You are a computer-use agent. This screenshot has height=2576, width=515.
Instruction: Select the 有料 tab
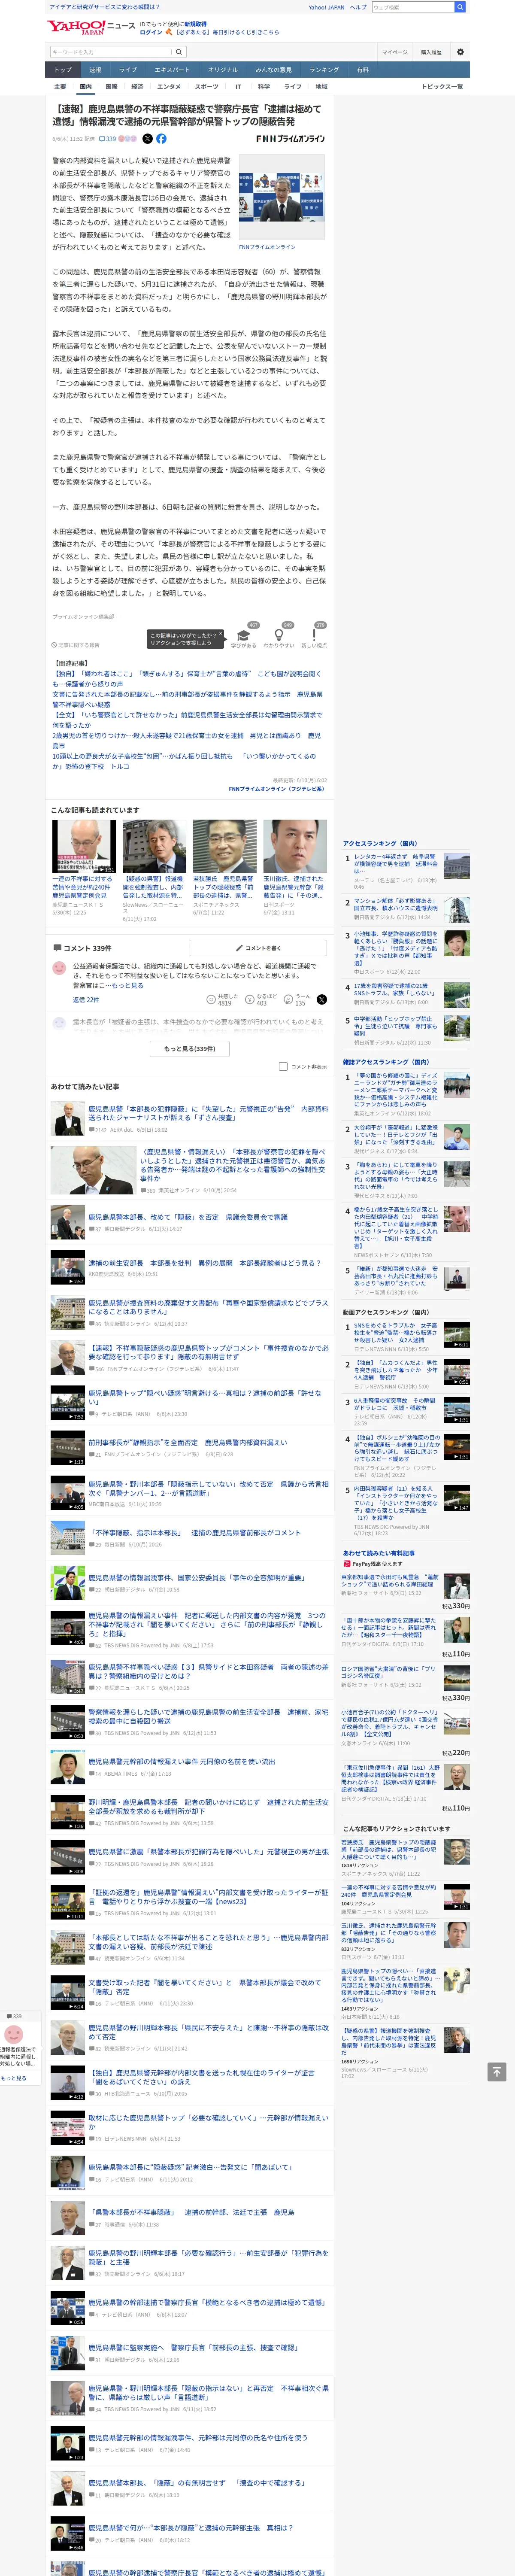click(363, 70)
